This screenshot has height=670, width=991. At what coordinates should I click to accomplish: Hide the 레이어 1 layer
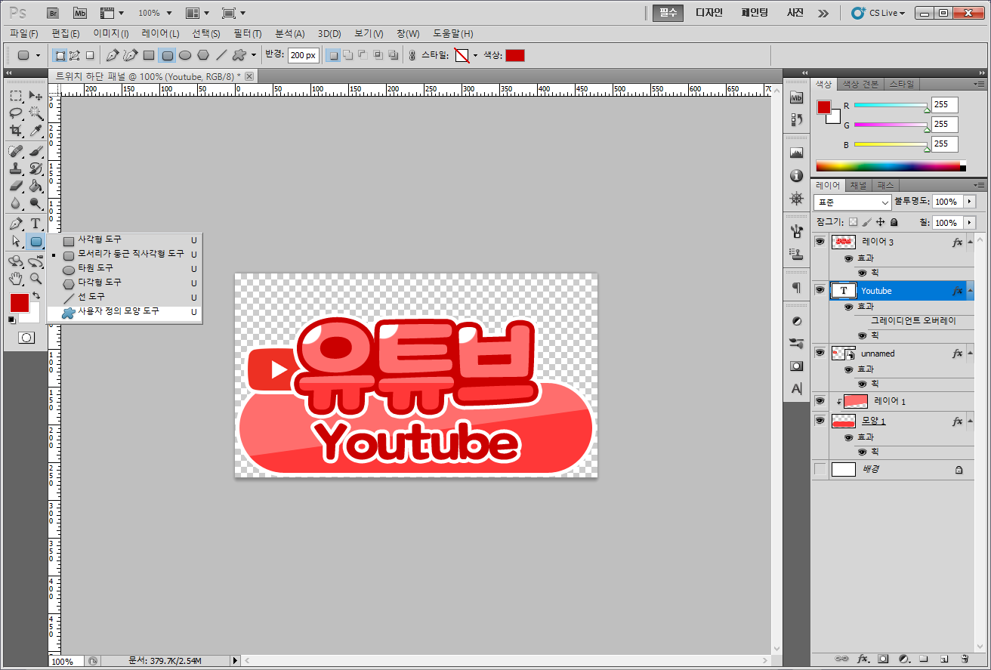[x=820, y=401]
